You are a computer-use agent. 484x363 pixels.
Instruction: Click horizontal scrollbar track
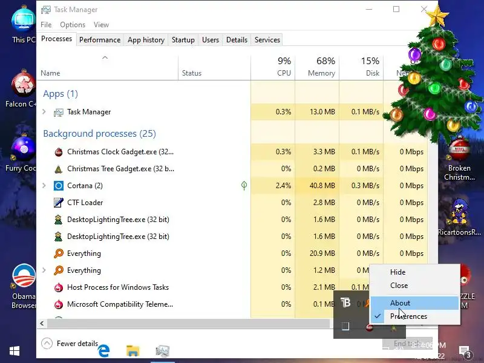[188, 323]
